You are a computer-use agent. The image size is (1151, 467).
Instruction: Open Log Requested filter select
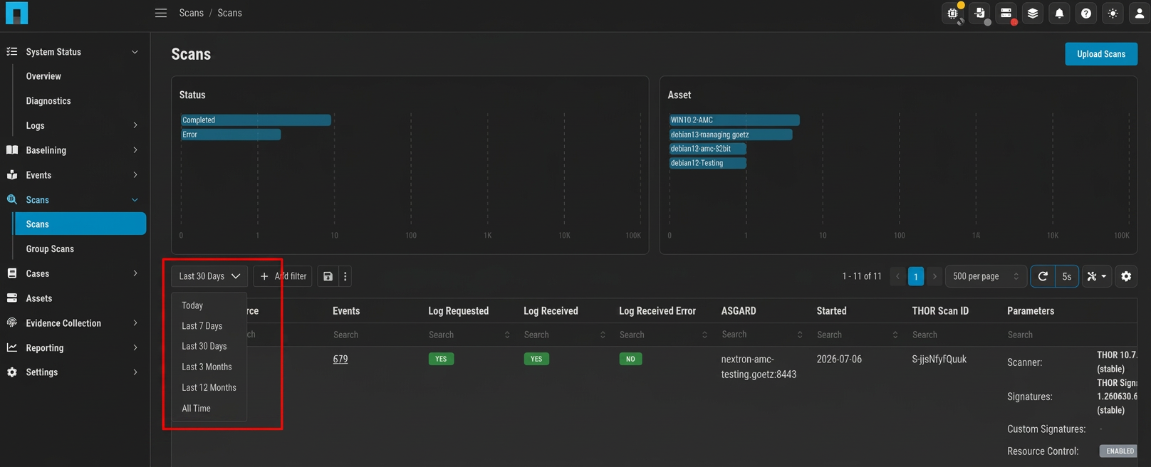470,335
